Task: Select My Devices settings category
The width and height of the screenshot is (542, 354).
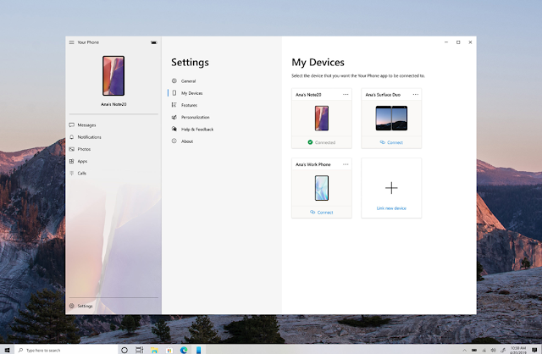Action: pyautogui.click(x=192, y=93)
